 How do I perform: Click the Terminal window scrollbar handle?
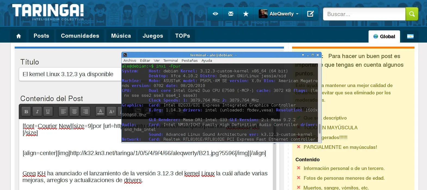point(320,128)
